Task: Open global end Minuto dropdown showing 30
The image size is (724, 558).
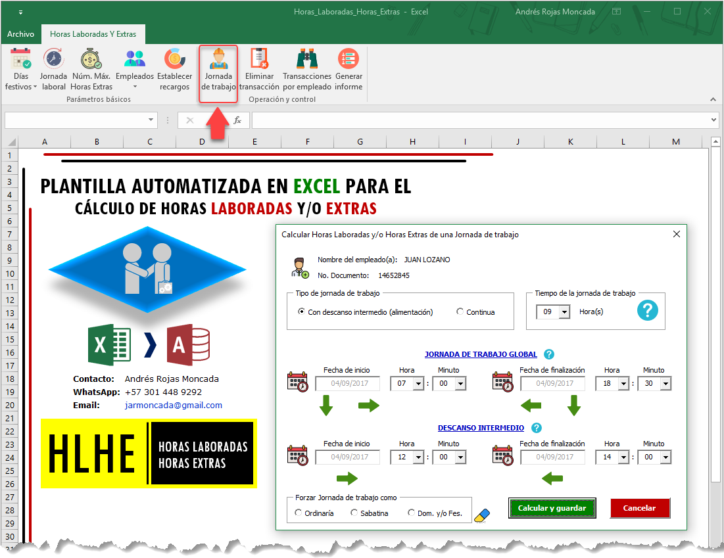Action: tap(665, 384)
